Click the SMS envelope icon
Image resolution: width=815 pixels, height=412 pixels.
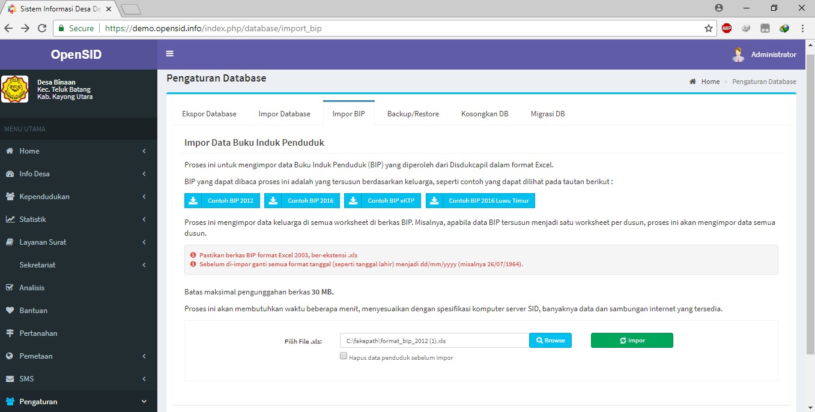coord(10,379)
